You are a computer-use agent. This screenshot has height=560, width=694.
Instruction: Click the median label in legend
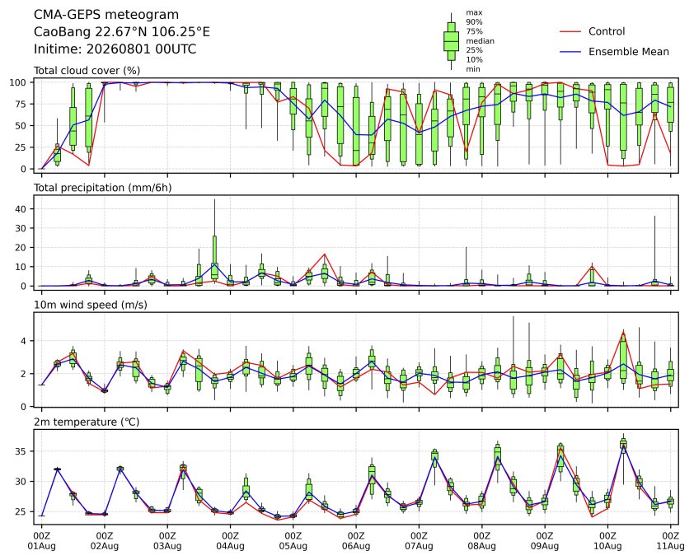tap(480, 40)
